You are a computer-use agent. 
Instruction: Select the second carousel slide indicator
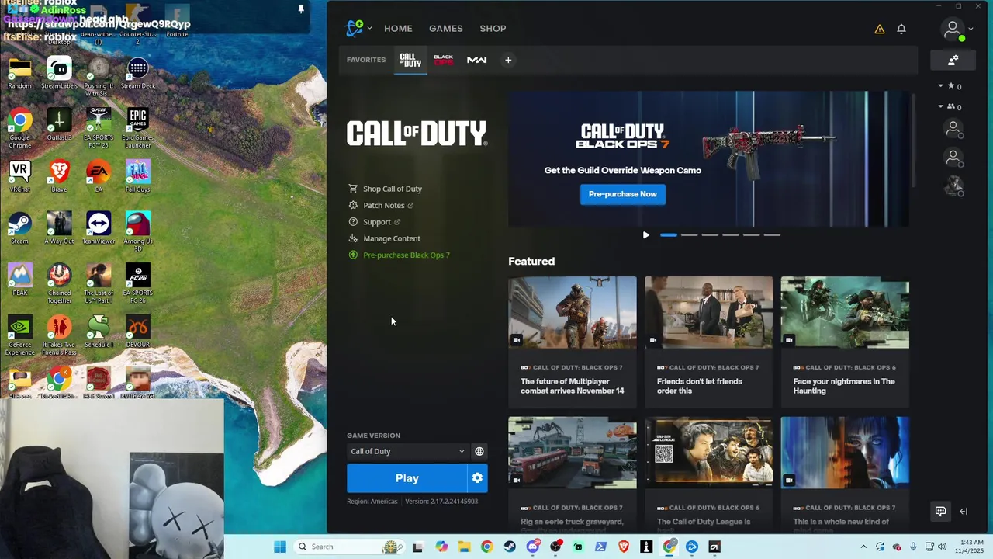click(x=689, y=234)
